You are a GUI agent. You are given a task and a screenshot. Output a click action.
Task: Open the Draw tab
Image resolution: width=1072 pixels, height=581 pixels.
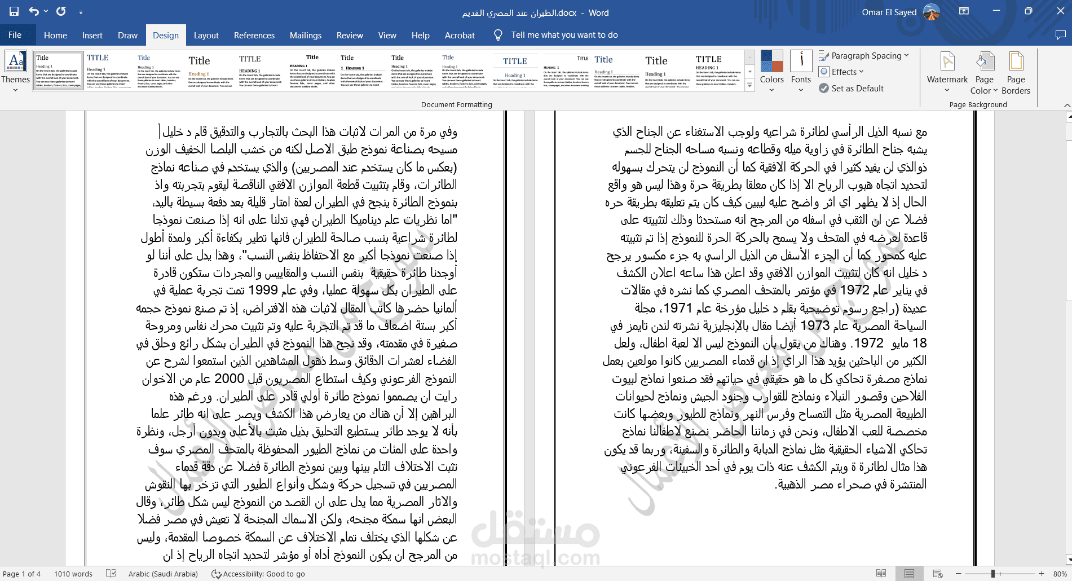click(127, 35)
